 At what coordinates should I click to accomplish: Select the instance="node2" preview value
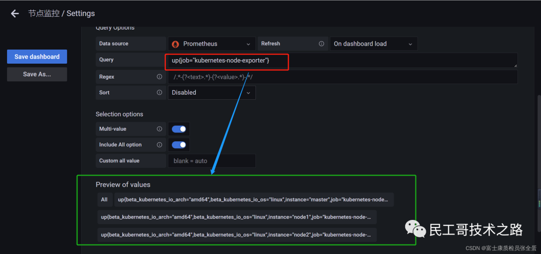[236, 234]
